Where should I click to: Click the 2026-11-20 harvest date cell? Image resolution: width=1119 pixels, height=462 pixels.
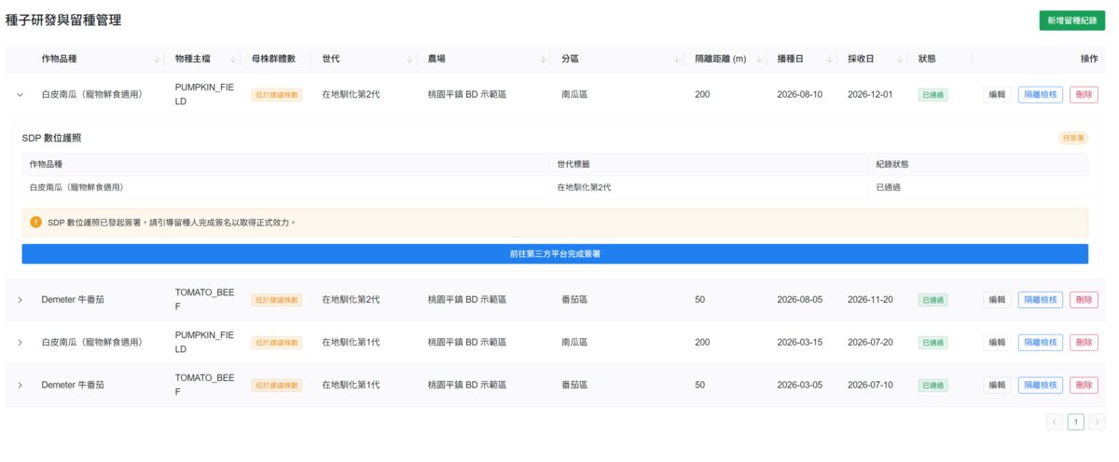click(x=870, y=299)
